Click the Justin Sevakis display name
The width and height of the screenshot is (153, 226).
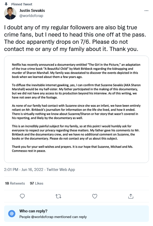32,11
